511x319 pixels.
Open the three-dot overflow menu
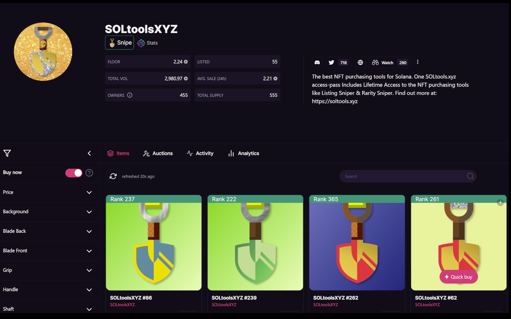click(x=418, y=62)
